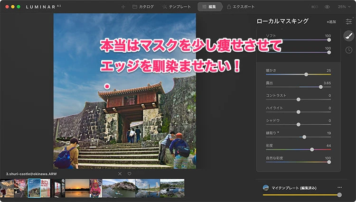
Task: Click the heart icon to favorite photo
Action: click(129, 174)
